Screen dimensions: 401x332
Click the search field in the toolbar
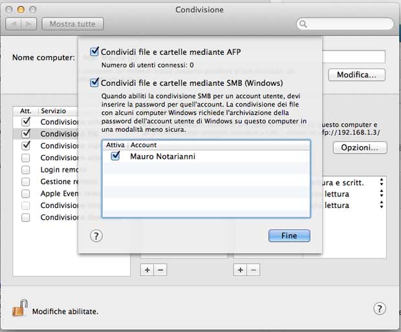345,24
